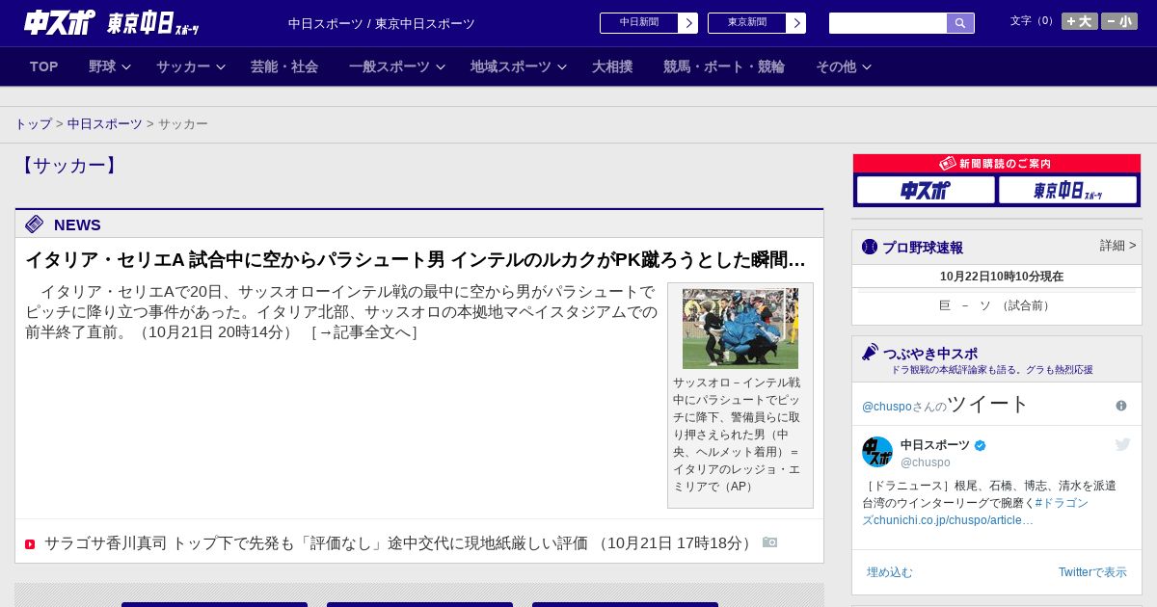Open the 競馬・ボート・競輪 menu item
The width and height of the screenshot is (1157, 607).
pos(724,66)
